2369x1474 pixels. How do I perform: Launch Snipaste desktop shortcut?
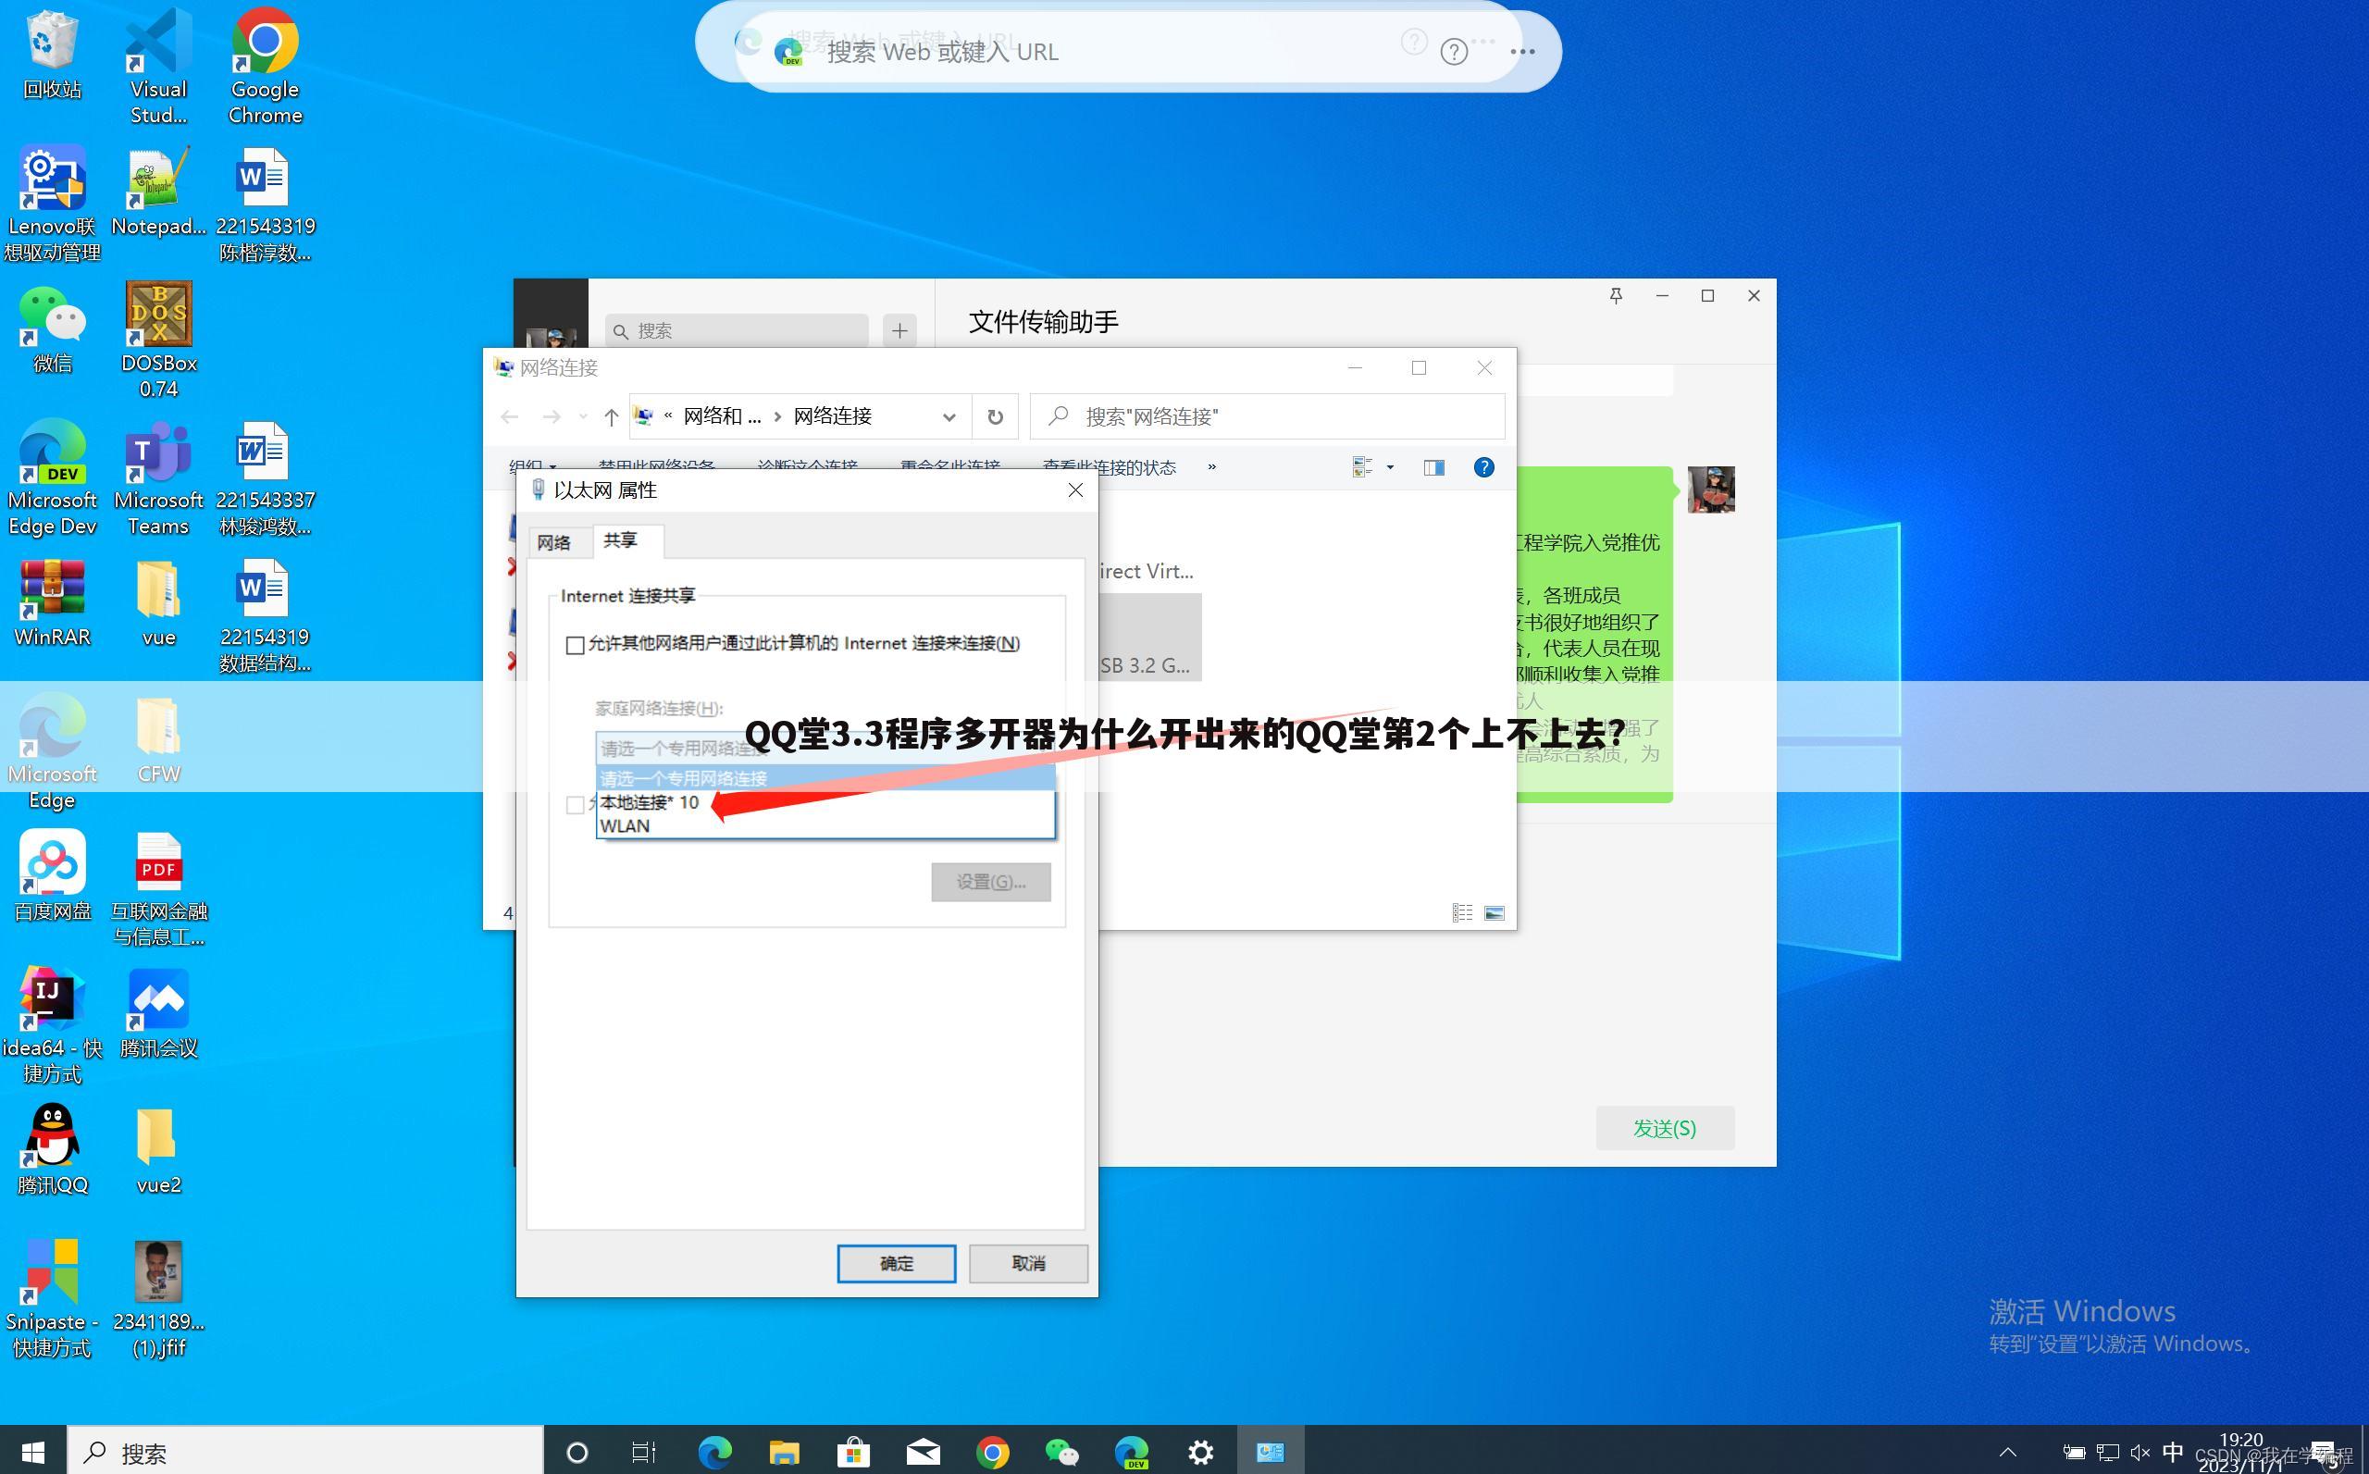52,1299
